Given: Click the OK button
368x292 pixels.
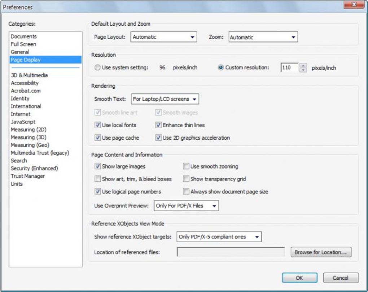Looking at the screenshot, I should 299,278.
